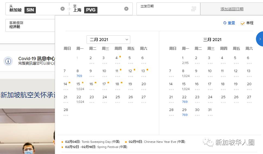263x154 pixels.
Task: Select February 25 in the calendar
Action: click(x=118, y=99)
